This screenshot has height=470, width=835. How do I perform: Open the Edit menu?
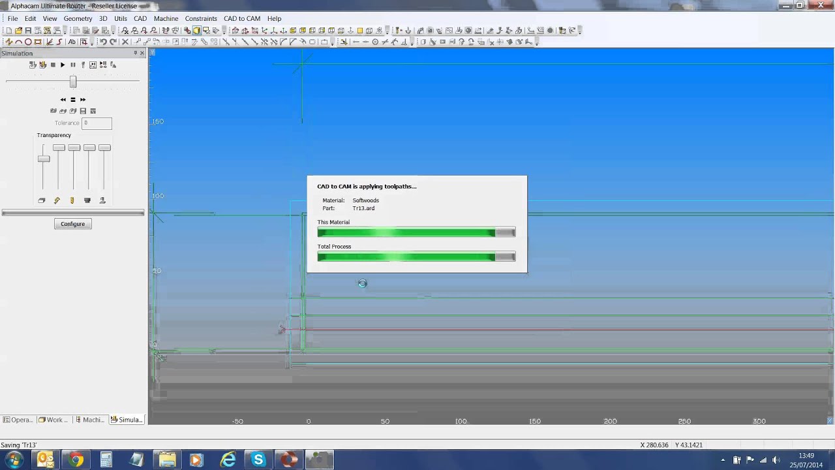coord(30,18)
